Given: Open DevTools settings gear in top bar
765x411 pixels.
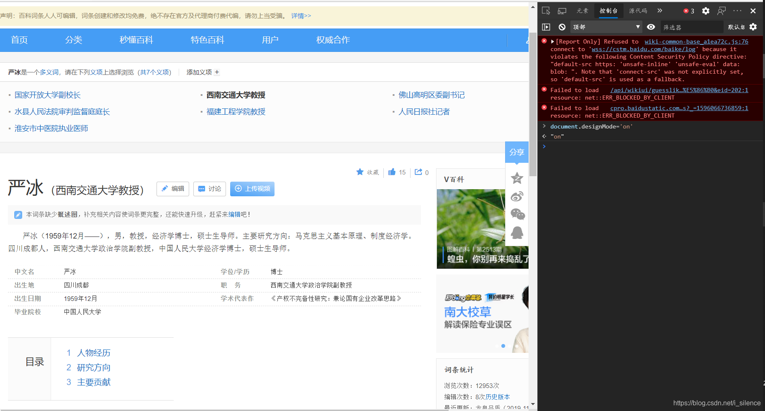Looking at the screenshot, I should 706,11.
